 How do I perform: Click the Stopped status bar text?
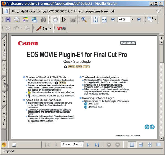[x=8, y=151]
